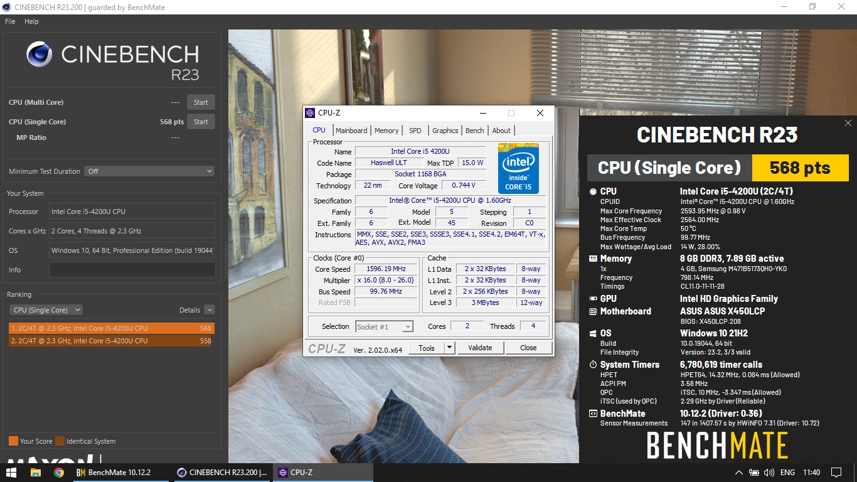The width and height of the screenshot is (857, 482).
Task: Select the CPU-Z taskbar button
Action: (322, 473)
